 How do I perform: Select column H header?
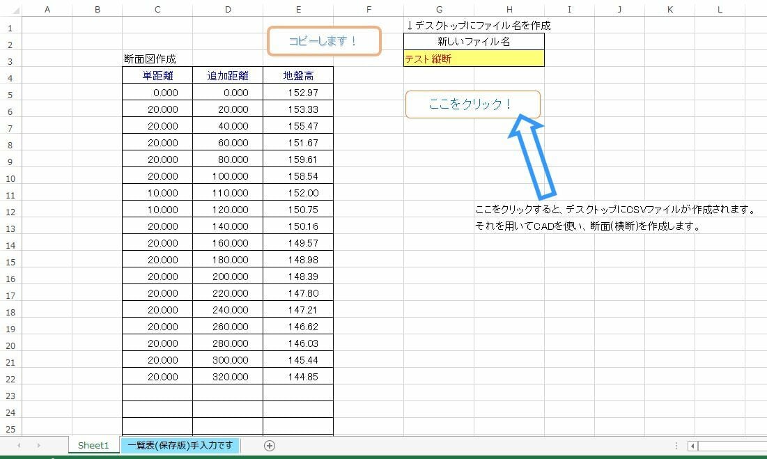509,9
